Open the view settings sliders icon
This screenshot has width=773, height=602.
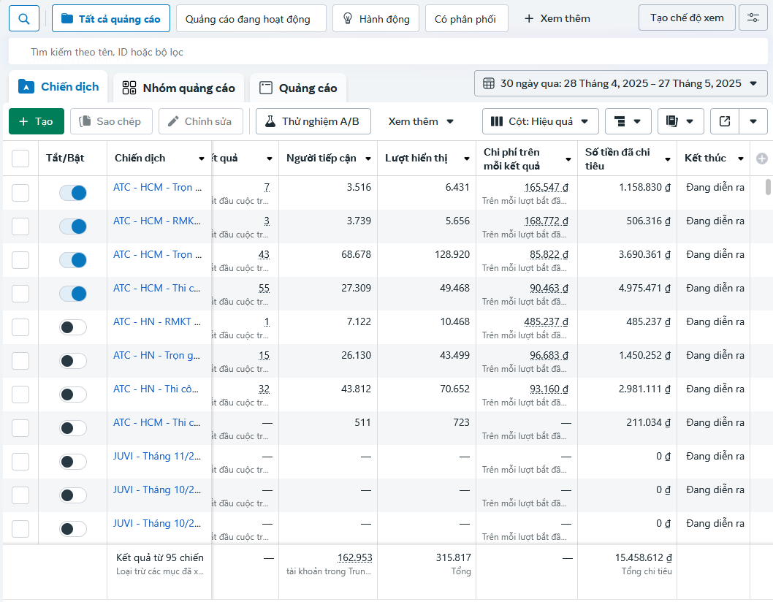(753, 18)
